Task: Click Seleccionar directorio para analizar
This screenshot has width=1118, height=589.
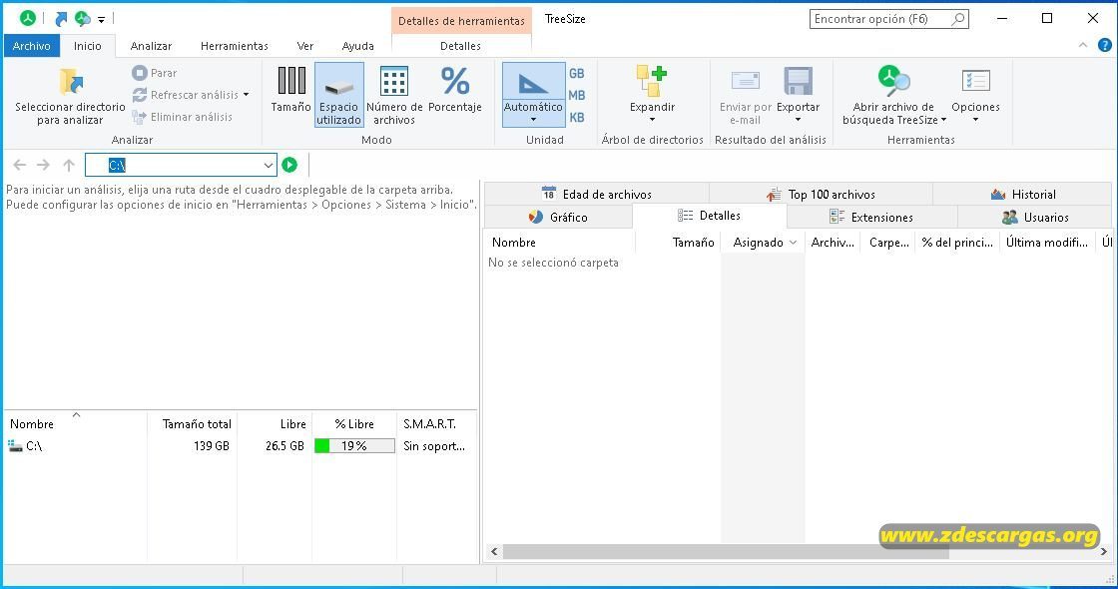Action: click(x=70, y=96)
